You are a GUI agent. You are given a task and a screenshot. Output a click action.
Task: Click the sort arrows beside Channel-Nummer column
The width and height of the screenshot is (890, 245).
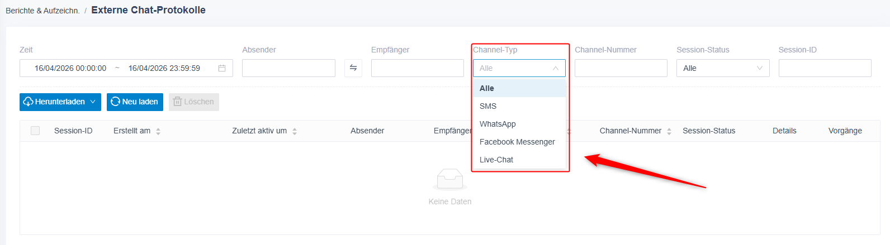coord(669,131)
